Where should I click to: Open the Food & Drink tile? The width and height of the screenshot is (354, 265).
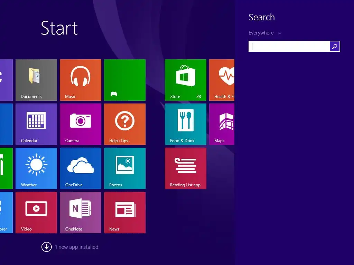[185, 124]
